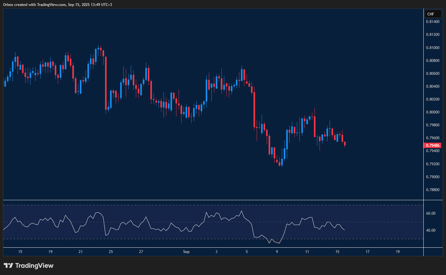Click the Sep label on the time axis
Screen dimensions: 446x275
click(186, 252)
